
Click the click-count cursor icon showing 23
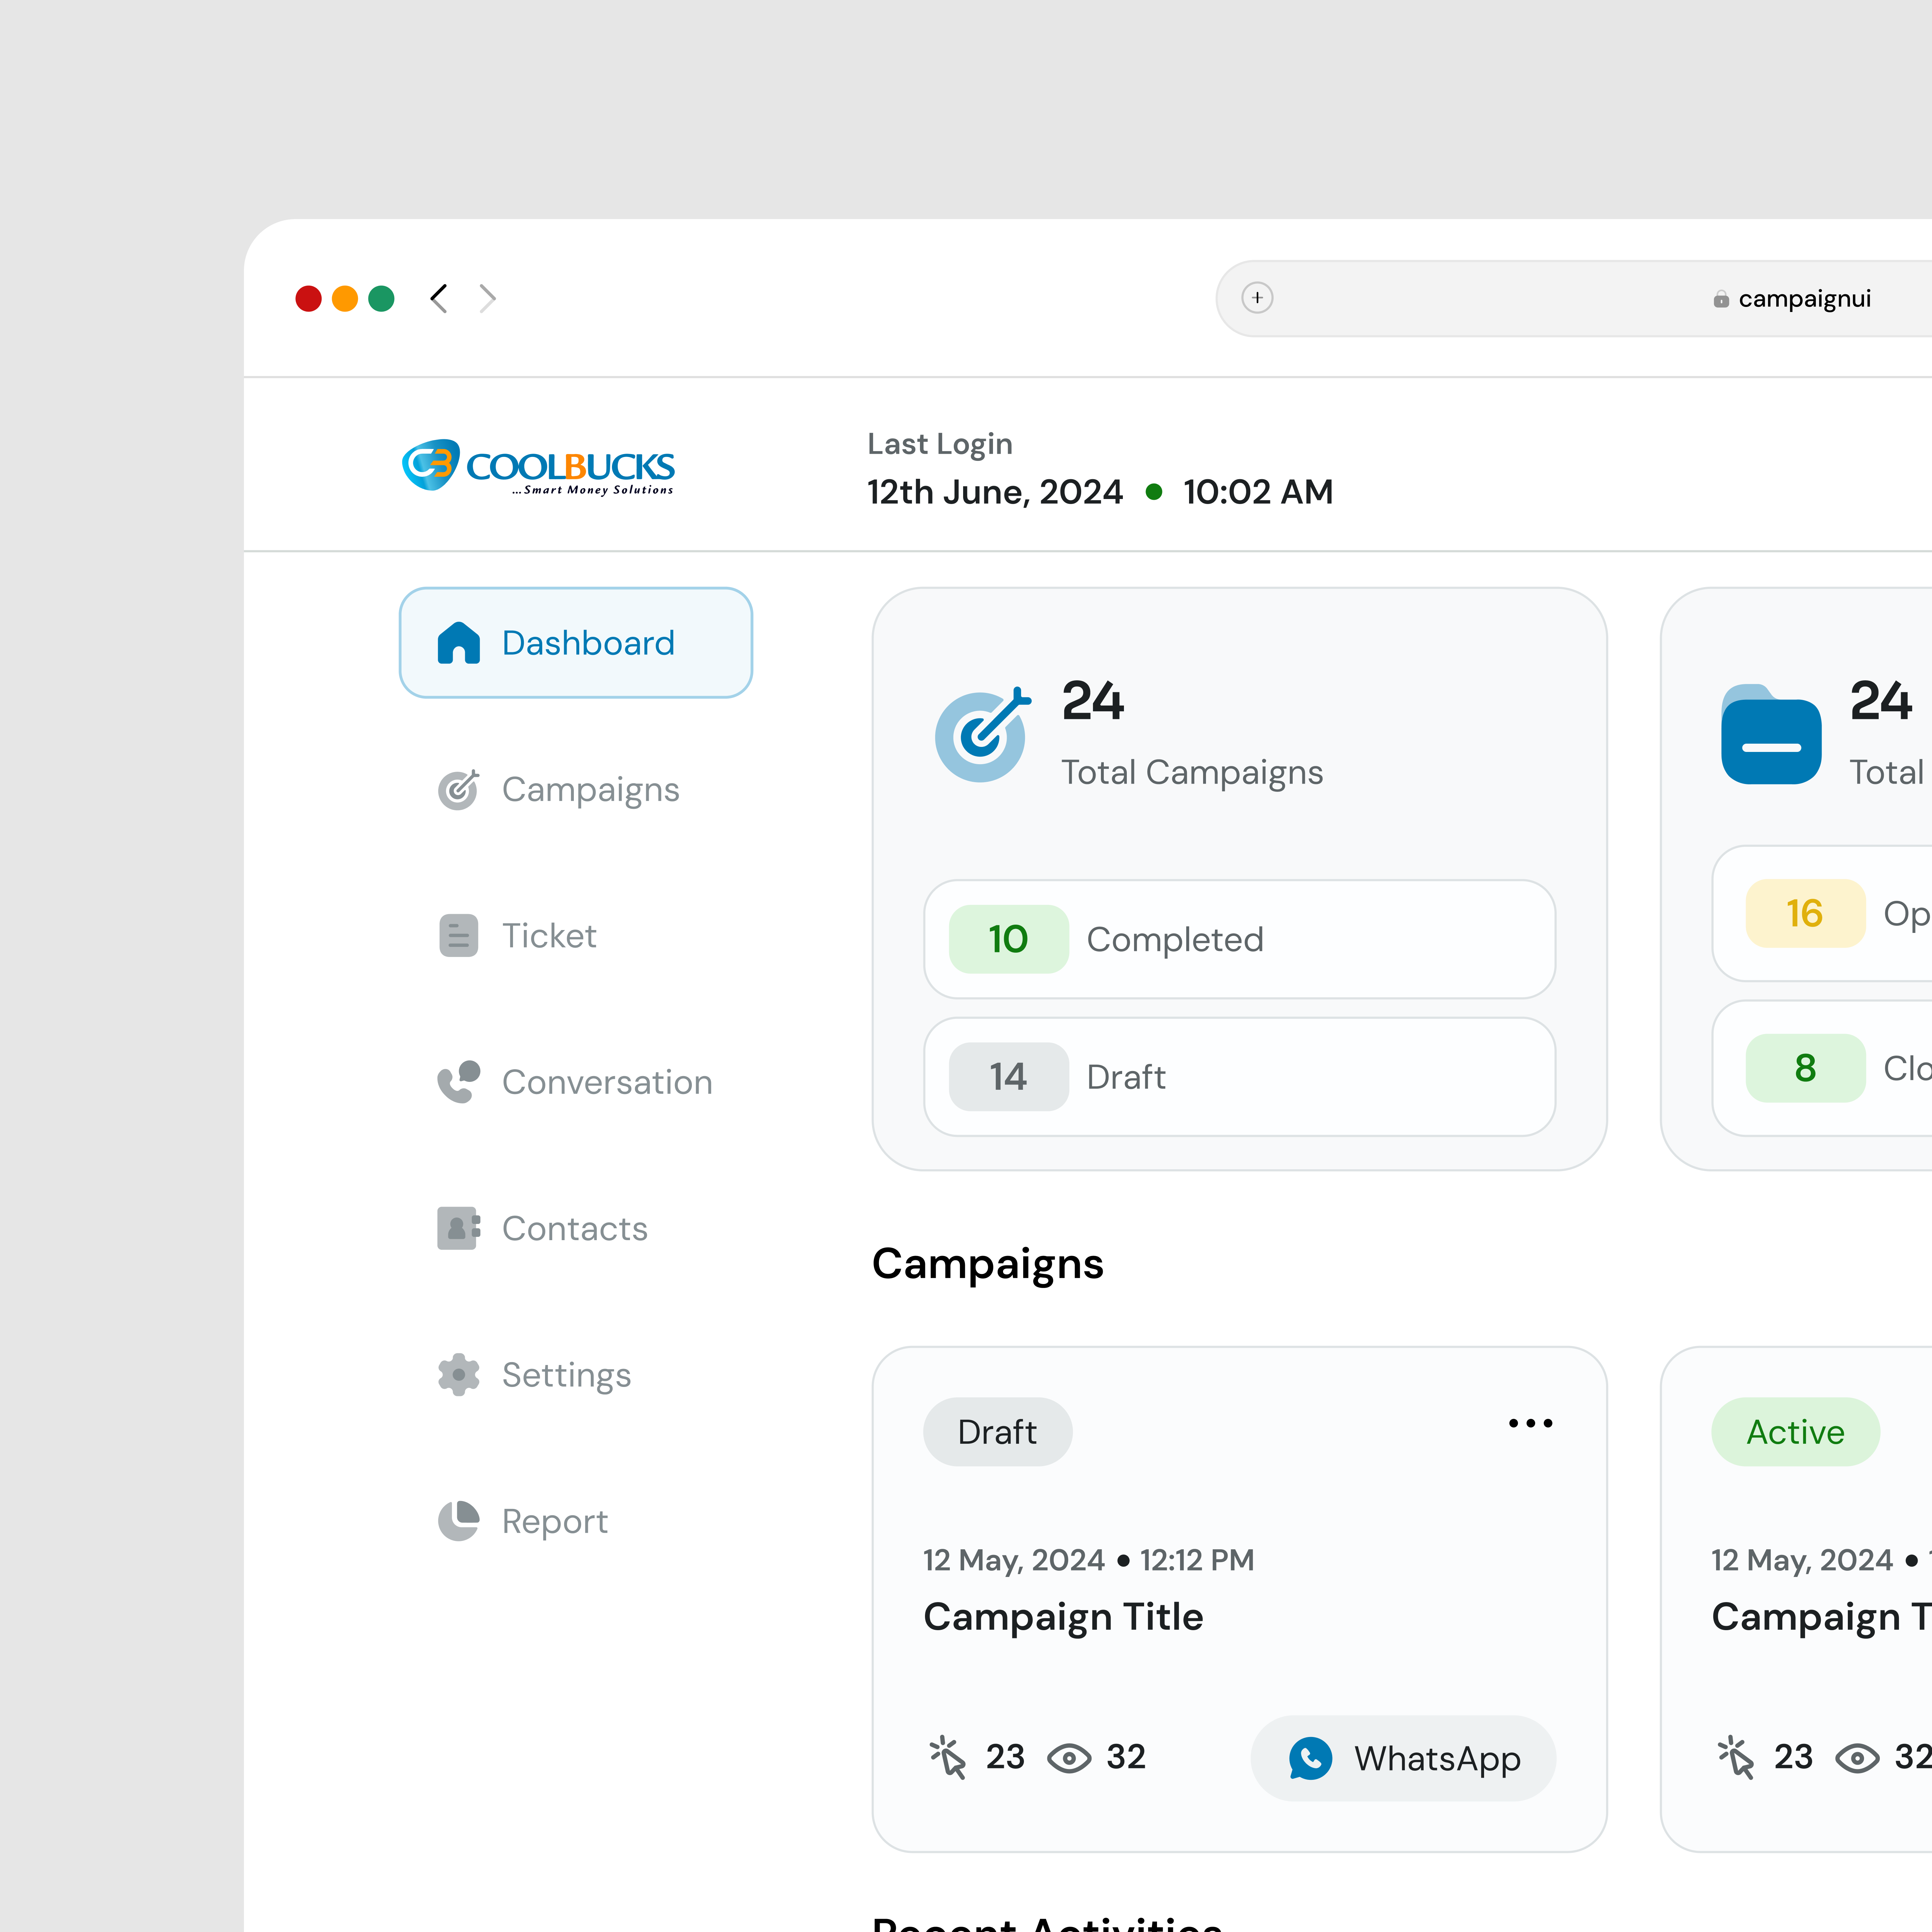[x=947, y=1757]
